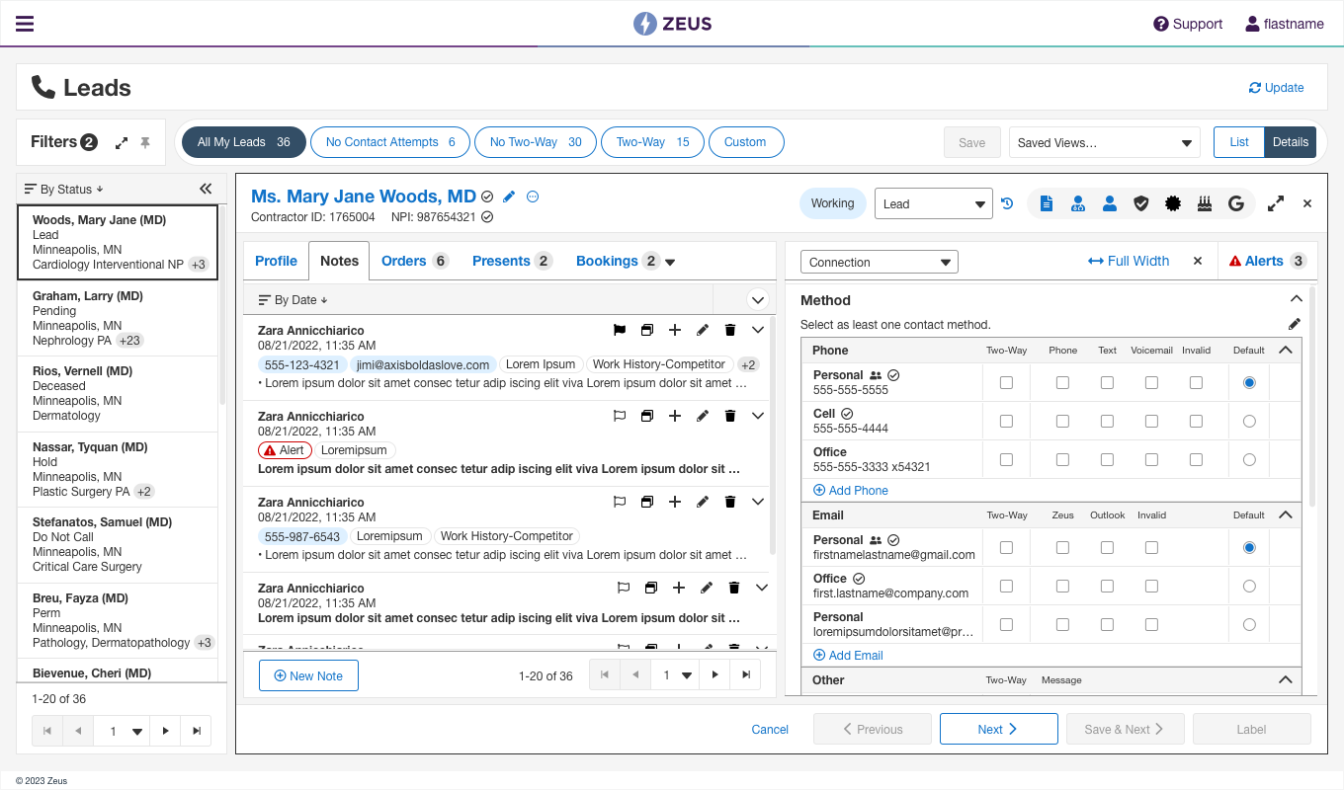Collapse the Email group
This screenshot has height=790, width=1344.
coord(1286,514)
